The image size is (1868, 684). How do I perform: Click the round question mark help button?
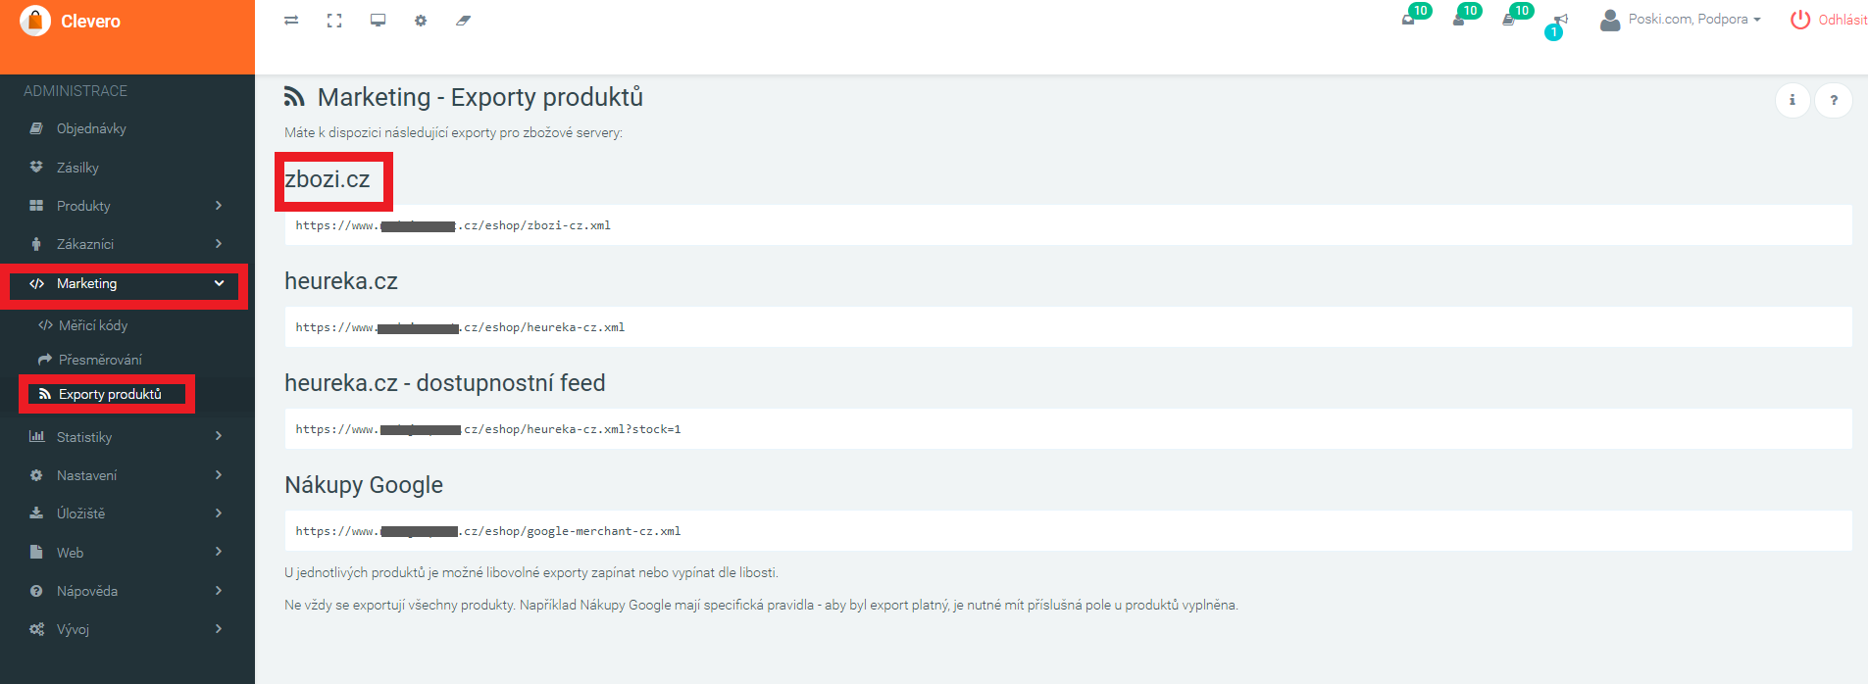[1834, 100]
